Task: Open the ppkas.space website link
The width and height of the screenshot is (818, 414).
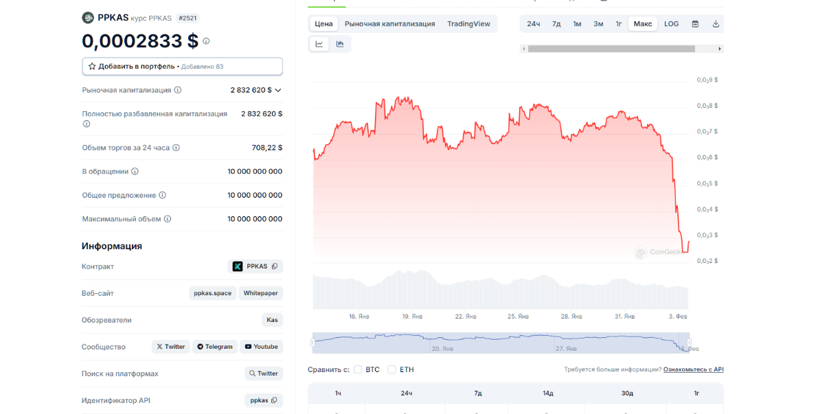Action: click(x=212, y=293)
